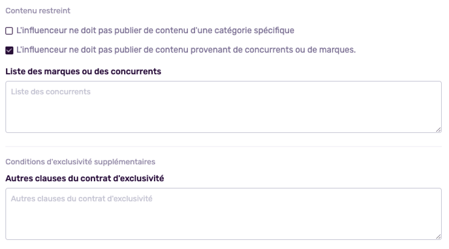Click resize handle of the competitors list textarea

tap(439, 130)
